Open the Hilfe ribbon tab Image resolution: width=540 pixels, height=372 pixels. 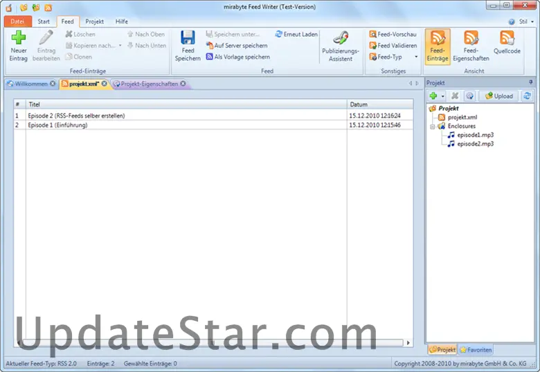[x=122, y=21]
